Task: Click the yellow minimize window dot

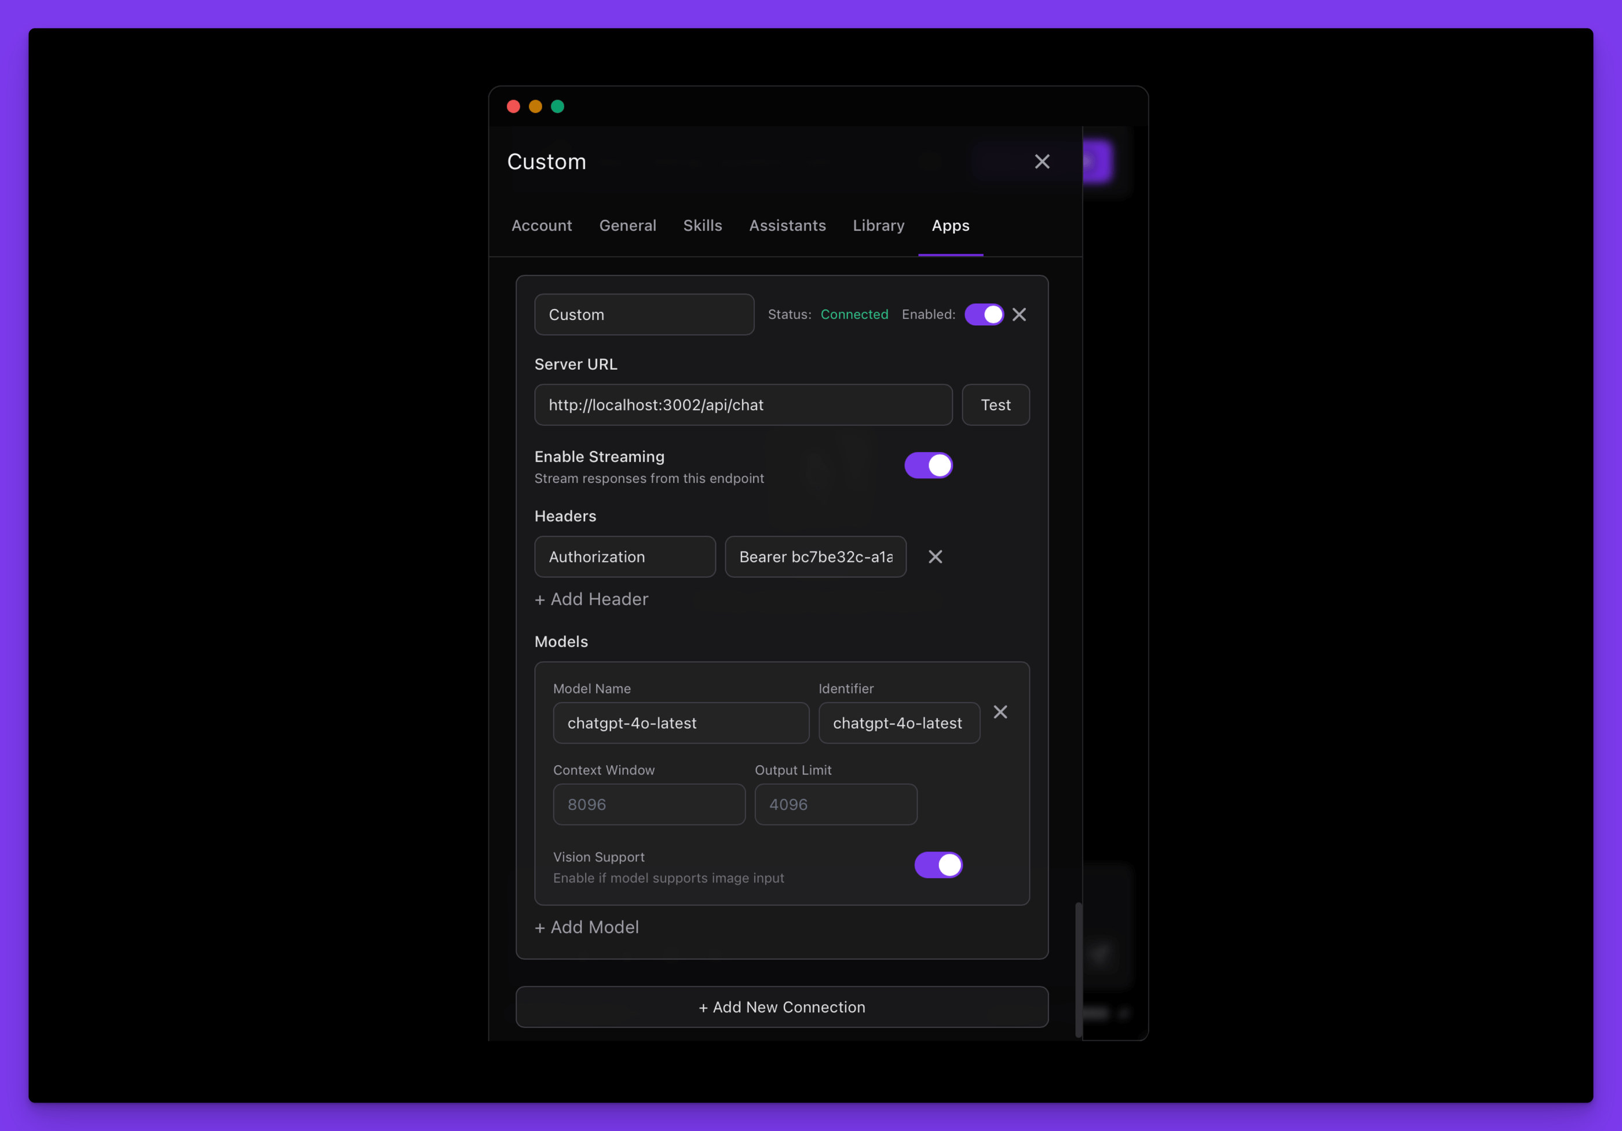Action: pyautogui.click(x=535, y=107)
